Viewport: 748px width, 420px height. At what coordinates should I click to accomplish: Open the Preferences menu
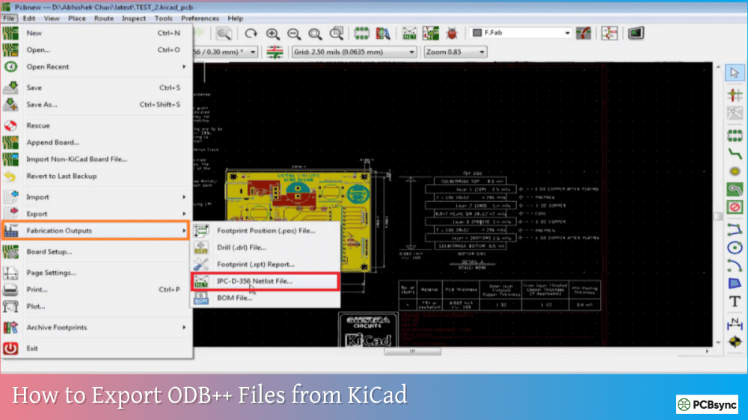click(200, 18)
